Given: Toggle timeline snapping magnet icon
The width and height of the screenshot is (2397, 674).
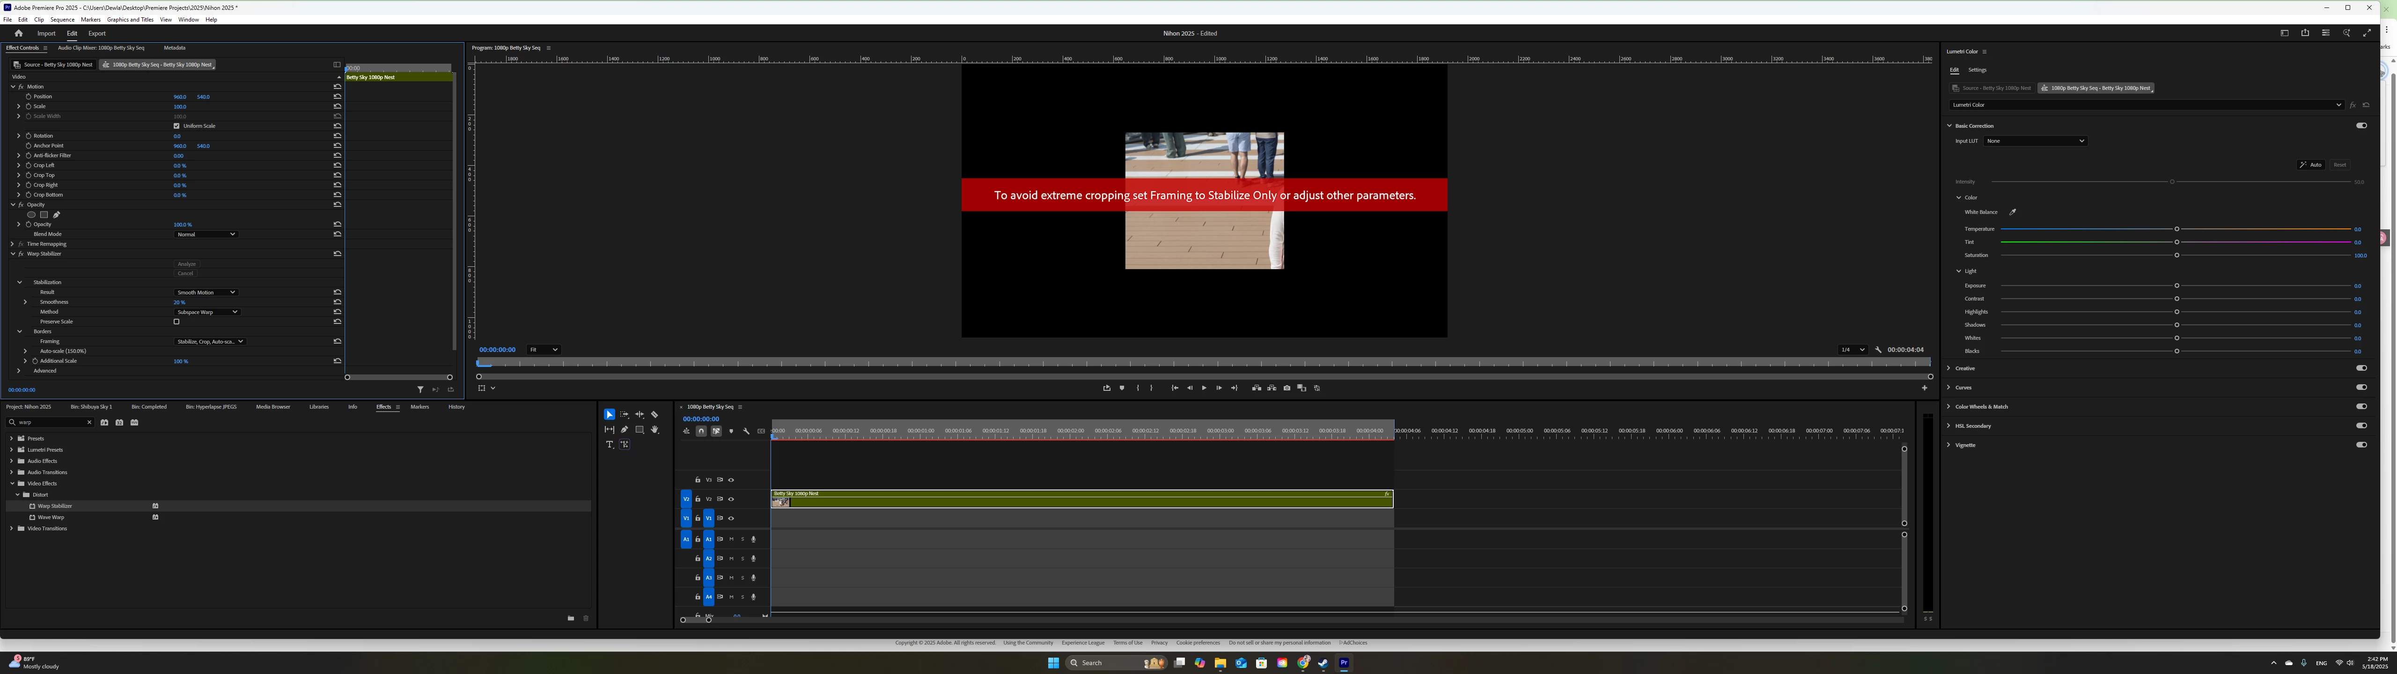Looking at the screenshot, I should click(701, 431).
